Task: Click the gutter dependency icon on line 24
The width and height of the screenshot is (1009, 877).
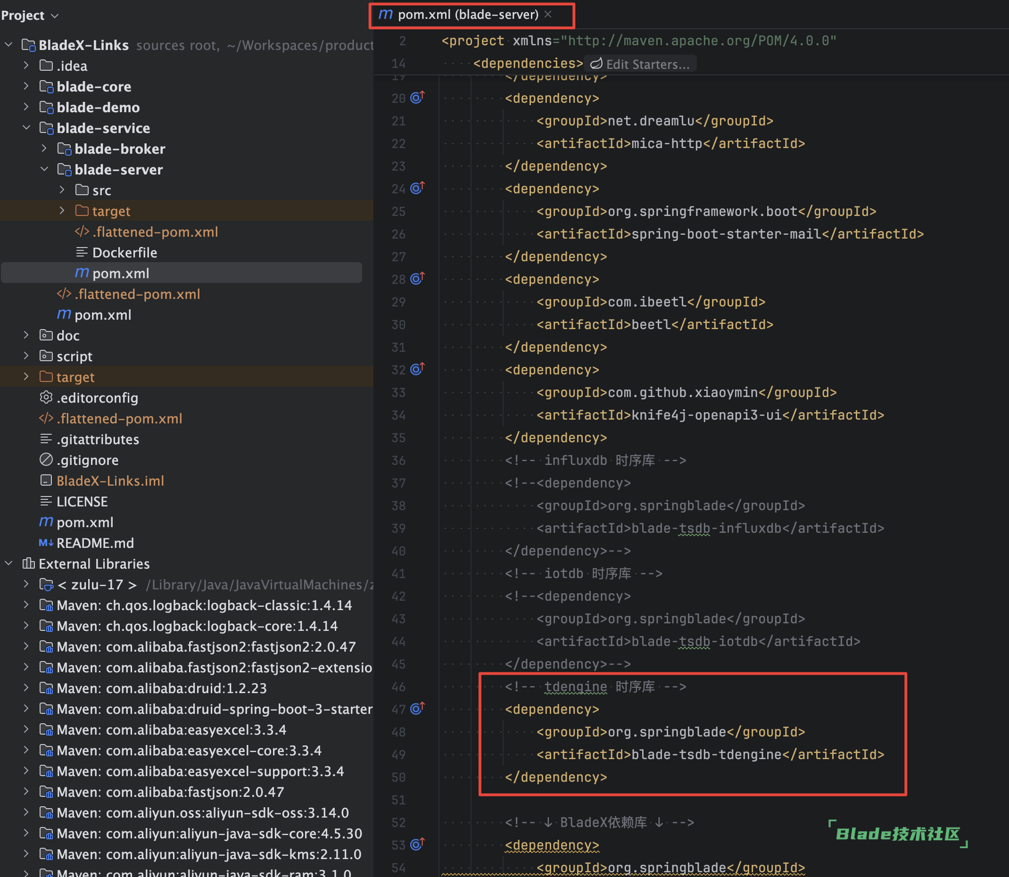Action: click(x=417, y=188)
